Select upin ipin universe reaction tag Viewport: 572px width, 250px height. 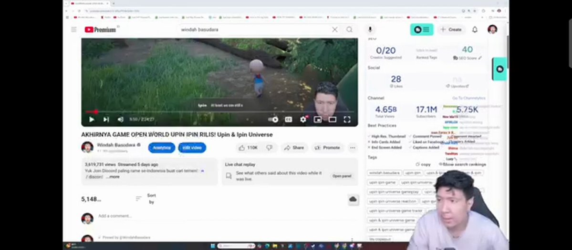pyautogui.click(x=393, y=201)
